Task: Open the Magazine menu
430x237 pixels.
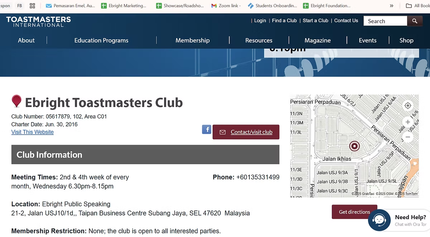Action: (317, 40)
